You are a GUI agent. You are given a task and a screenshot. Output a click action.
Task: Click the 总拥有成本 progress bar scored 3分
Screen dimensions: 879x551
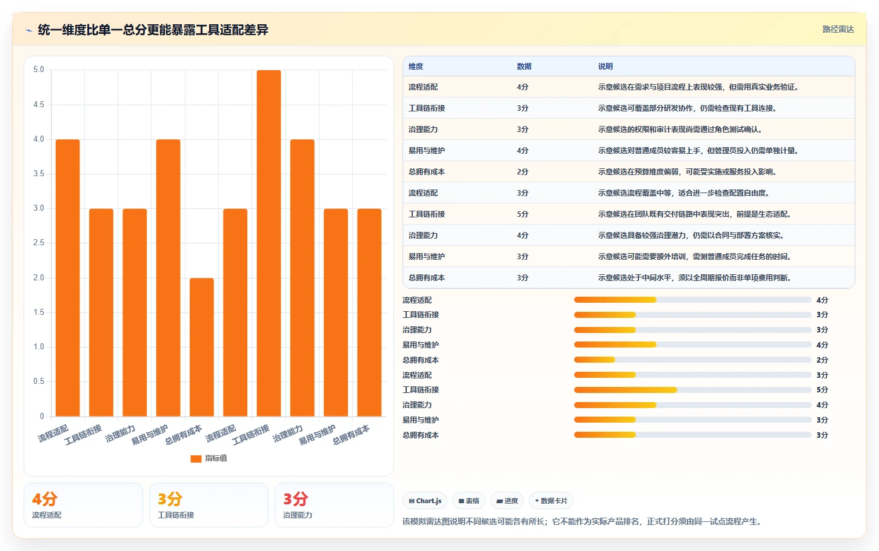(692, 435)
